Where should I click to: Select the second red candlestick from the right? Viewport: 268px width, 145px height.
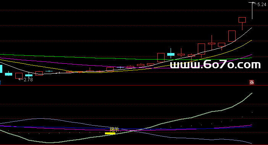[x=232, y=36]
